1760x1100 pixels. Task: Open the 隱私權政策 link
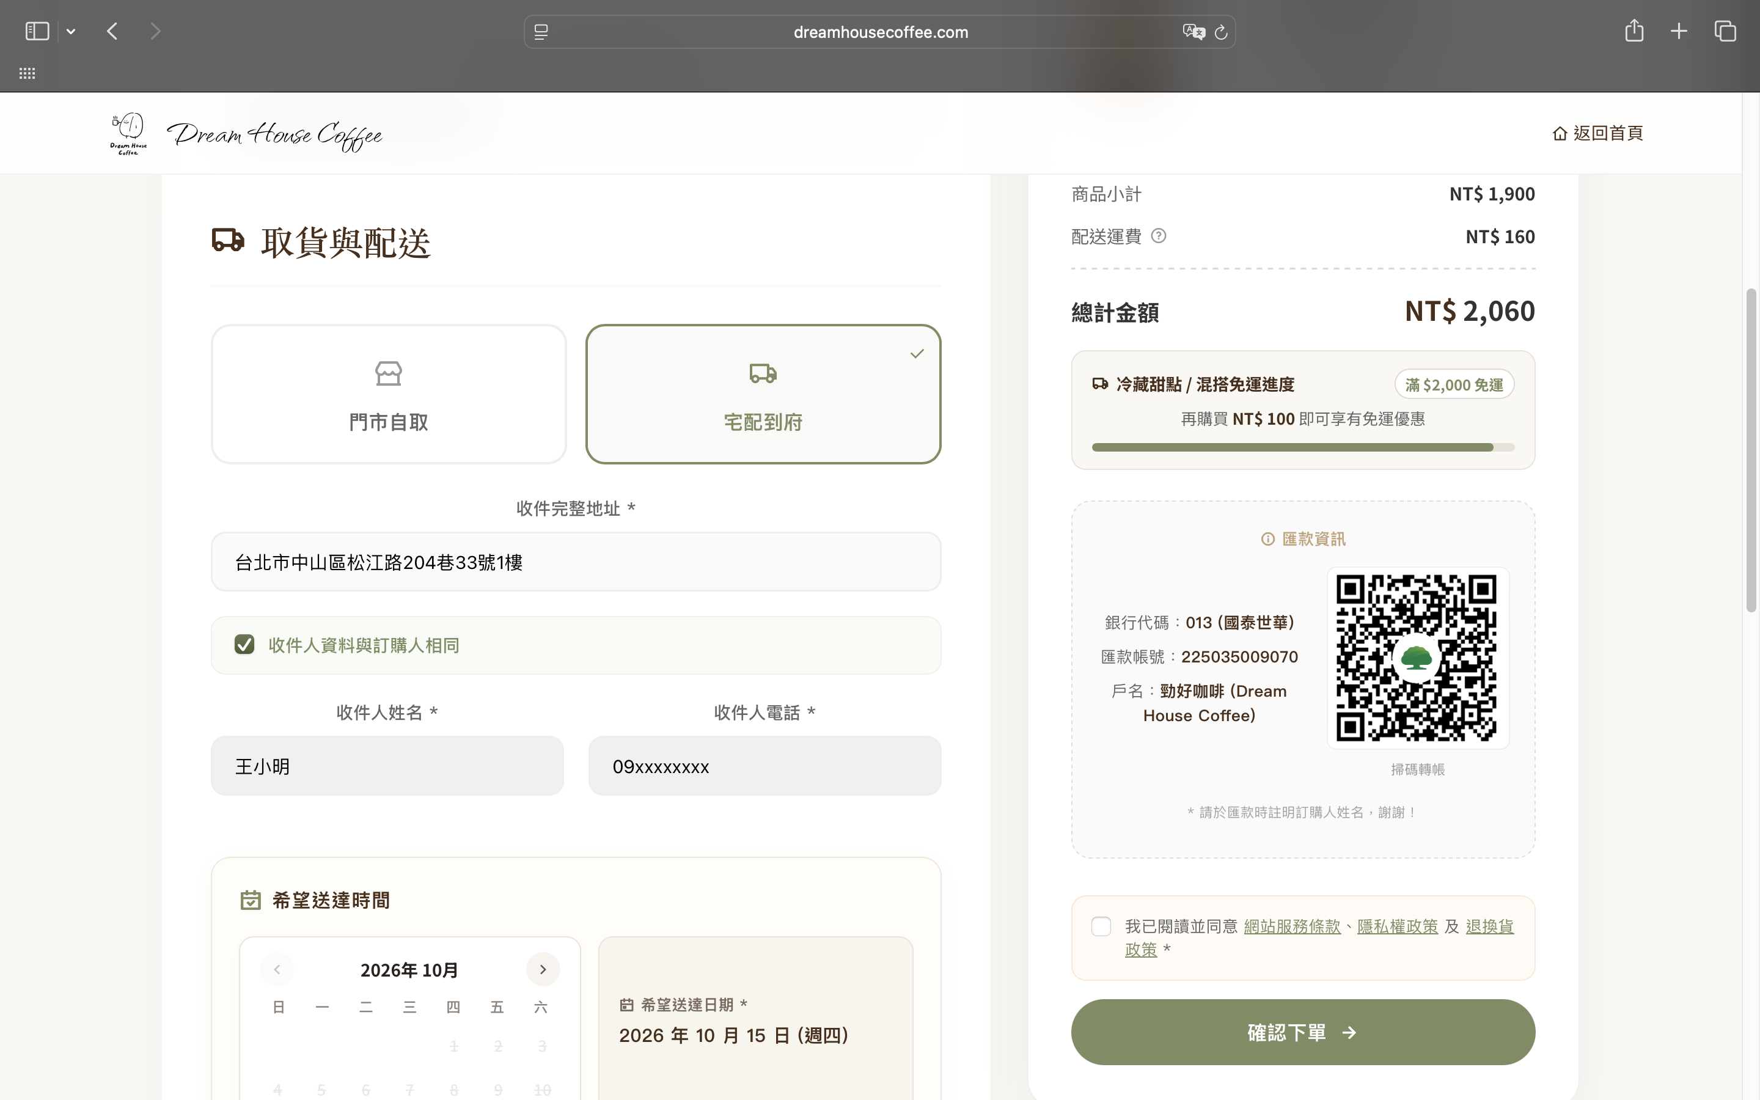[x=1397, y=926]
